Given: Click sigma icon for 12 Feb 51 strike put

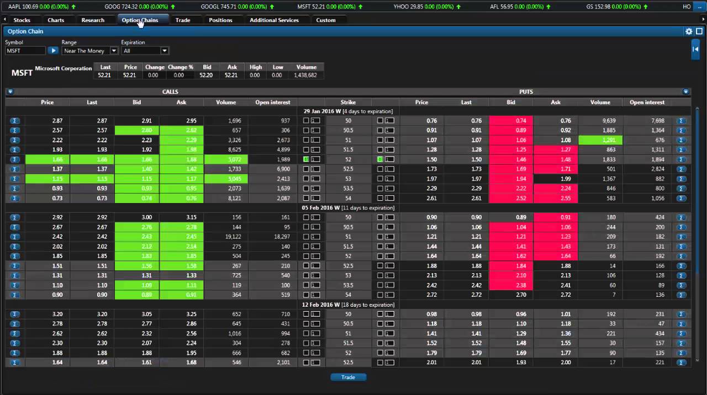Looking at the screenshot, I should point(682,334).
